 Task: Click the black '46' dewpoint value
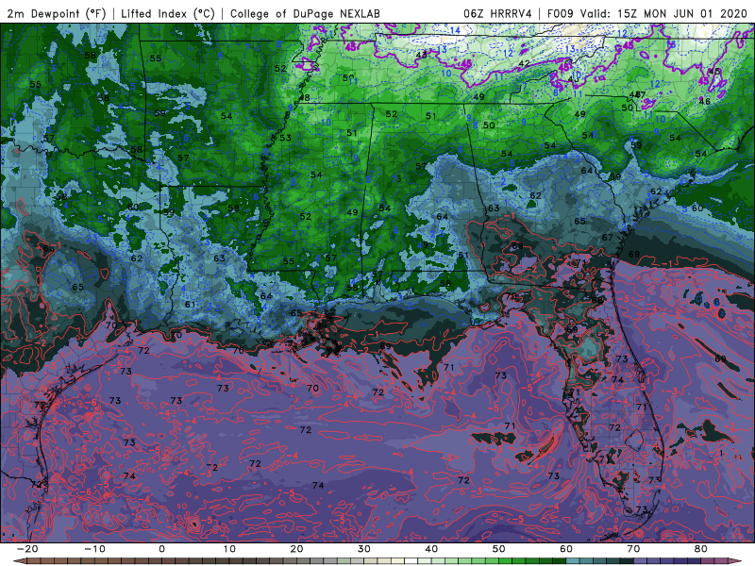[704, 101]
